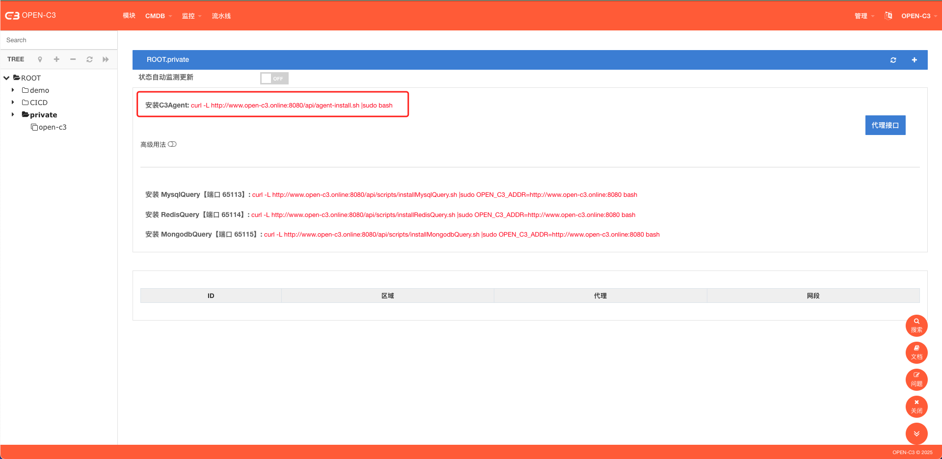Collapse the ROOT tree node
Image resolution: width=942 pixels, height=459 pixels.
(6, 78)
